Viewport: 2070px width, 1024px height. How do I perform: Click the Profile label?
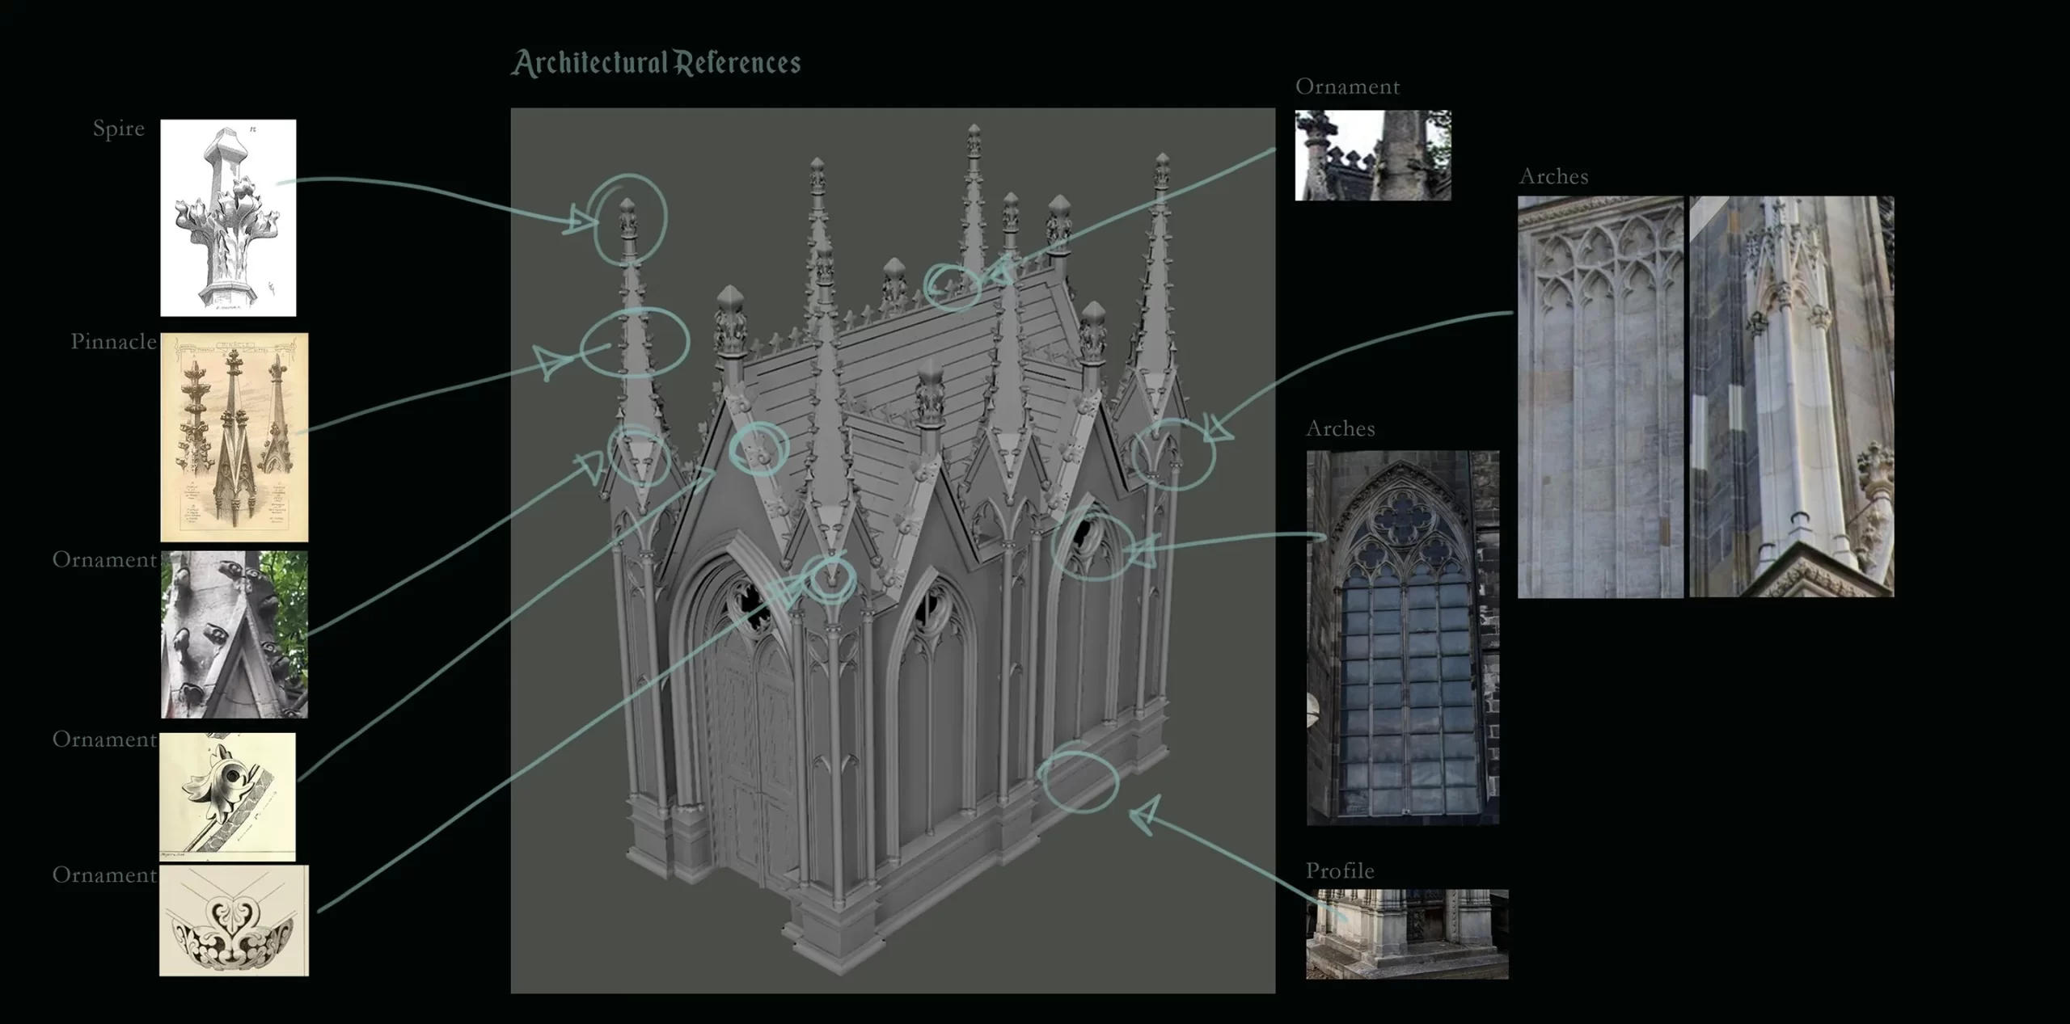(1340, 870)
